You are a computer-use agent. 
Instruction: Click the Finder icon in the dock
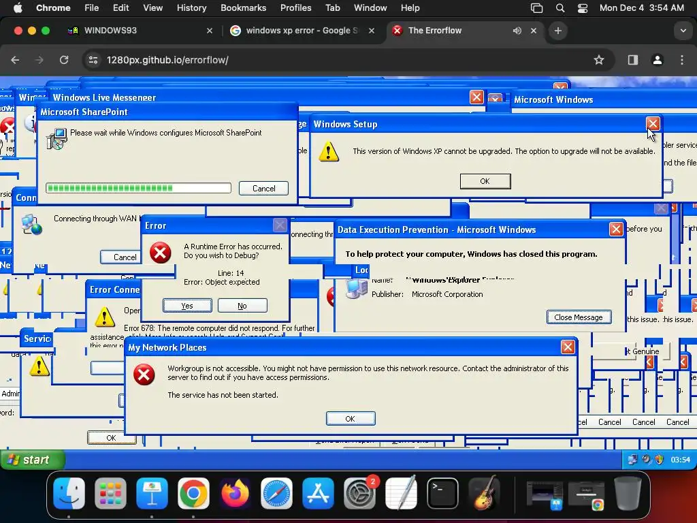point(69,493)
